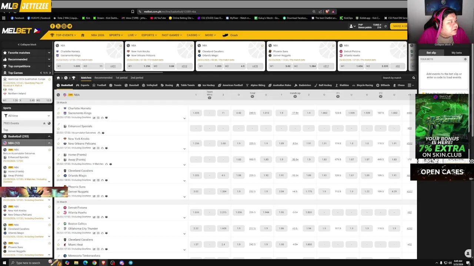Click the NBA 2026 link

97,35
